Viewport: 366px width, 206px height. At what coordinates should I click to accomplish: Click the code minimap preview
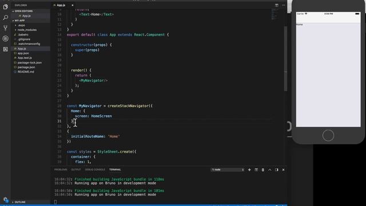click(x=274, y=14)
